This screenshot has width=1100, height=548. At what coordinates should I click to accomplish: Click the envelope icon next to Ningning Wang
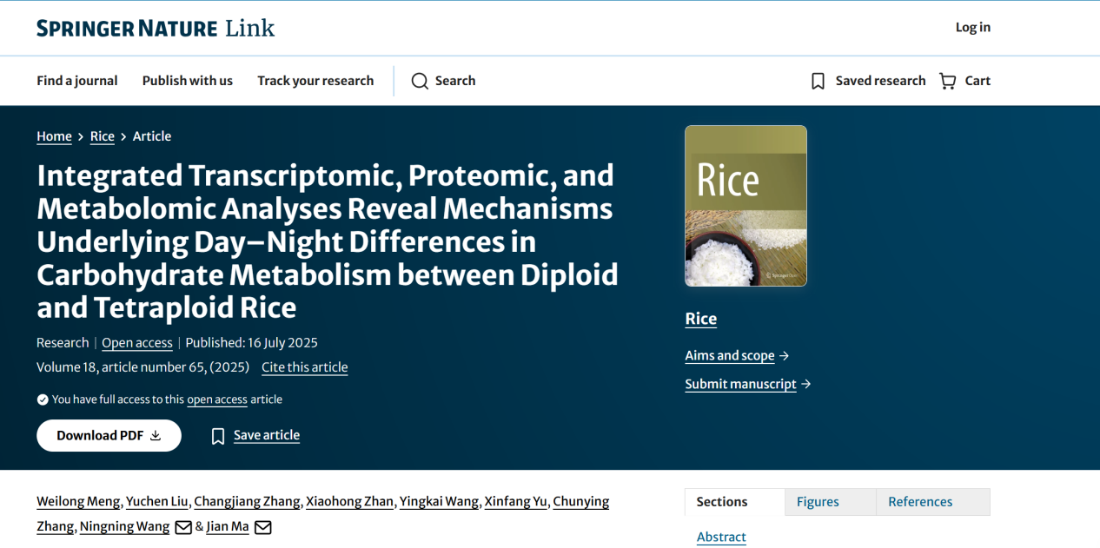pyautogui.click(x=183, y=527)
